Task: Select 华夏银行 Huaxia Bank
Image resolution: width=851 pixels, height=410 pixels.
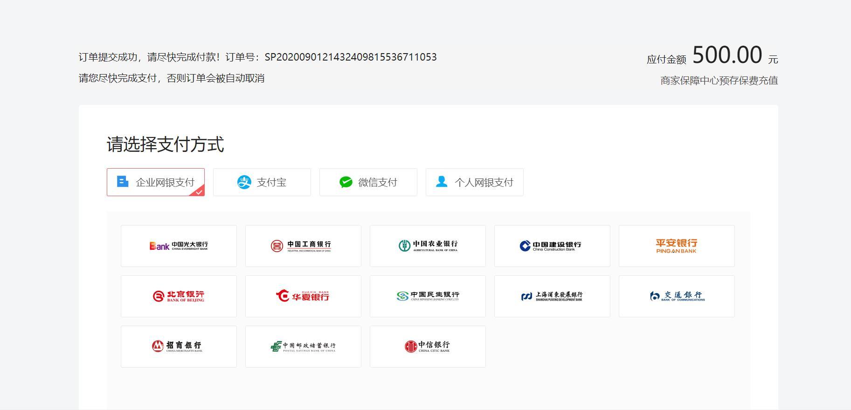Action: [x=303, y=296]
